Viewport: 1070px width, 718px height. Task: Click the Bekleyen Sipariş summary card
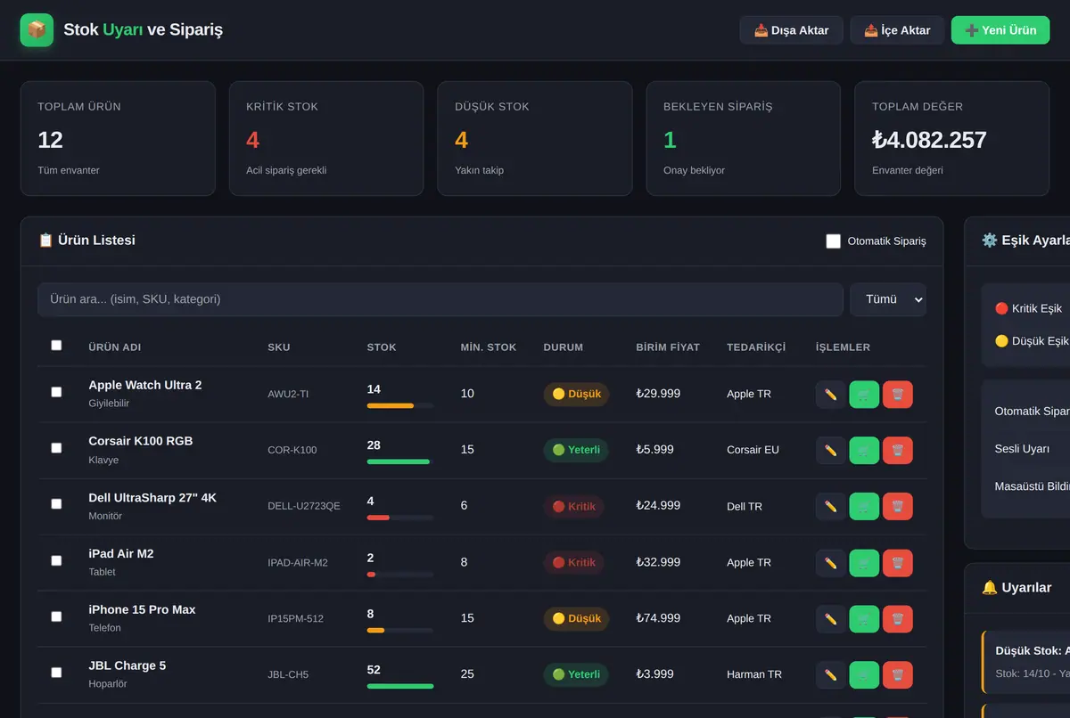[744, 139]
